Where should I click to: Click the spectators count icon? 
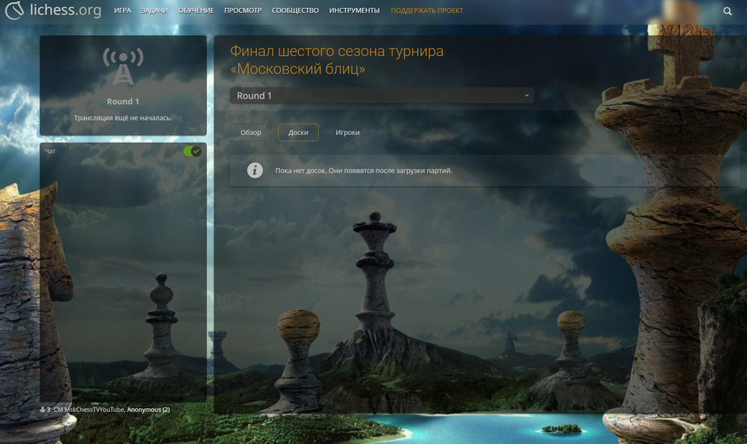pos(43,410)
